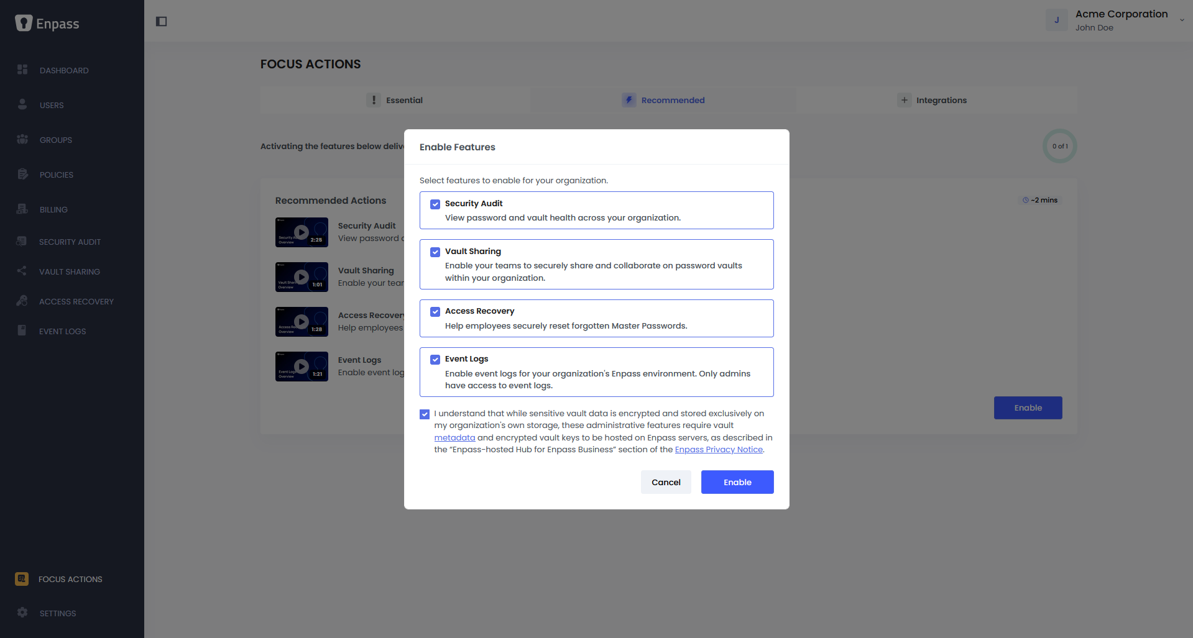
Task: Click Cancel in Enable Features dialog
Action: (x=666, y=482)
